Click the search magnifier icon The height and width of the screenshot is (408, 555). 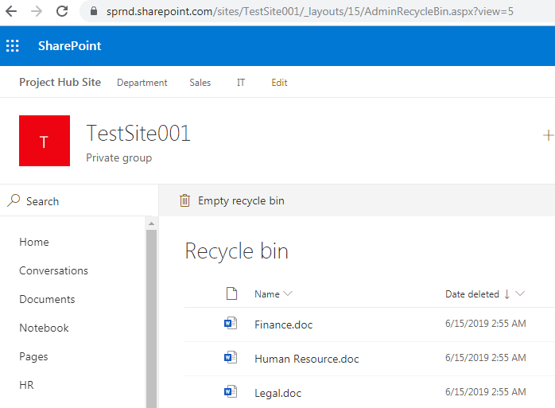(14, 200)
